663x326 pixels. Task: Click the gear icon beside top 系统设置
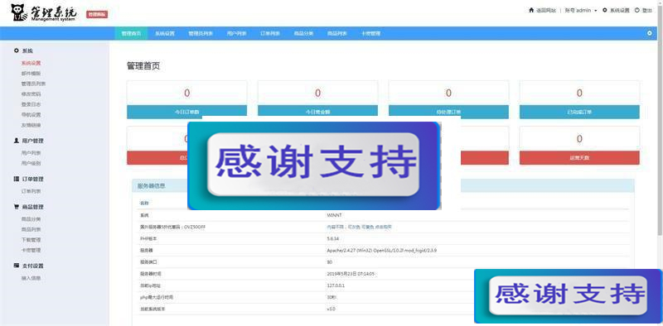point(605,10)
